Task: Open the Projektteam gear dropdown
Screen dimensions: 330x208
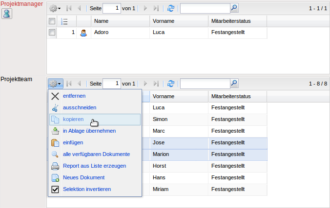Action: tap(55, 84)
